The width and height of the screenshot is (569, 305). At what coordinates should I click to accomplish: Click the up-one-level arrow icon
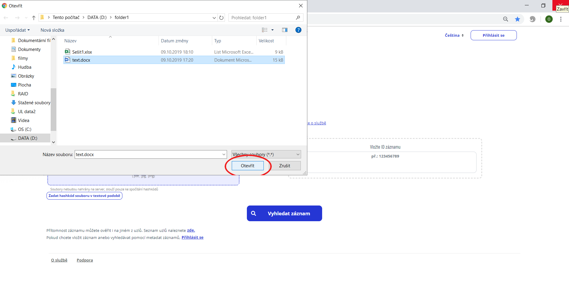34,18
